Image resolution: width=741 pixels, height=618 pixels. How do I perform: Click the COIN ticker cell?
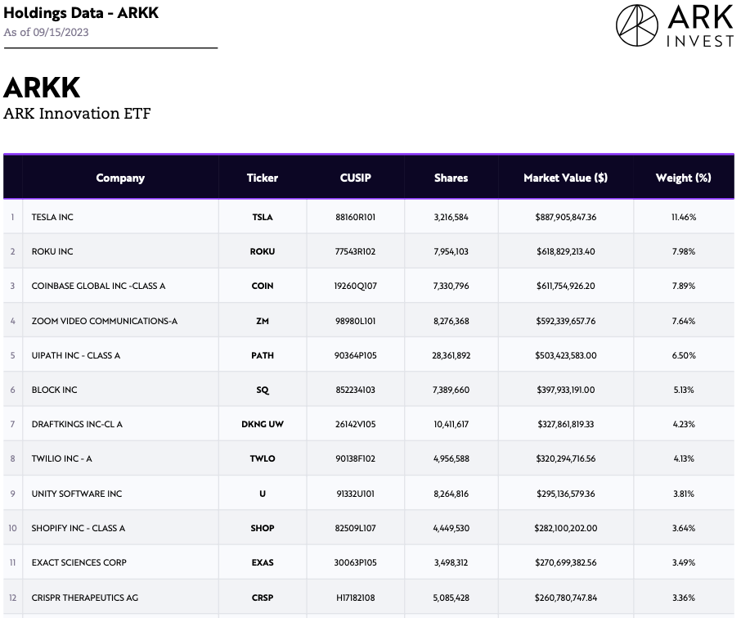coord(263,286)
